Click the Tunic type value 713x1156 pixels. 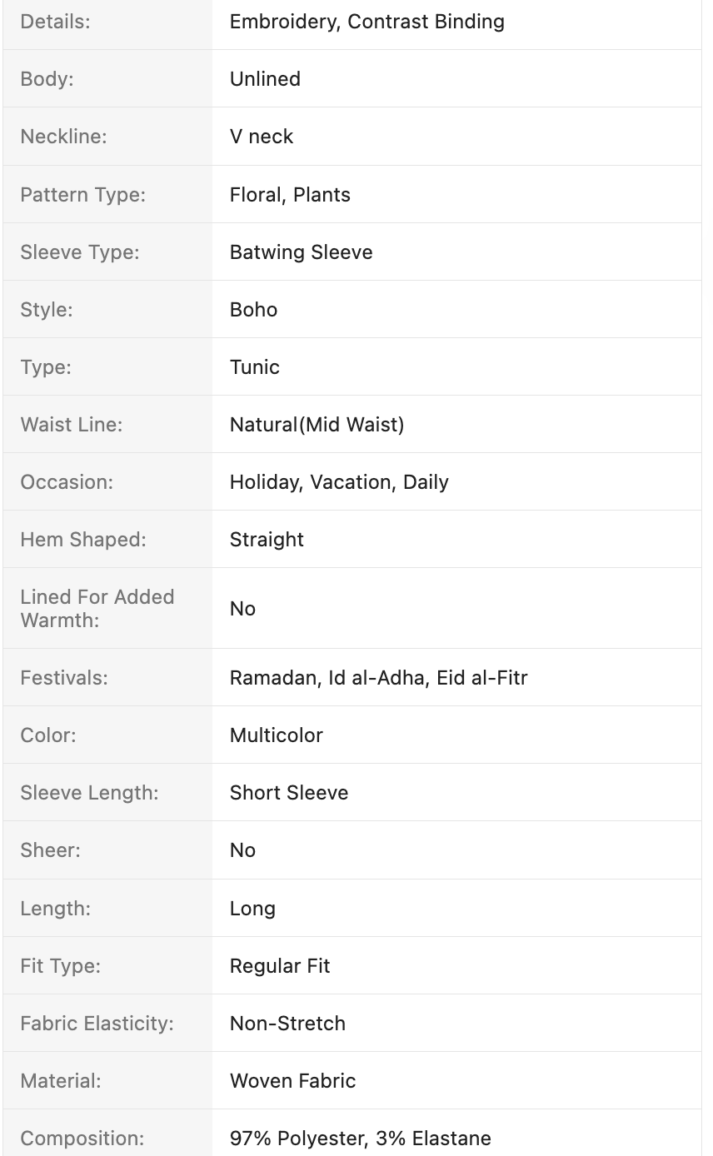pyautogui.click(x=254, y=367)
